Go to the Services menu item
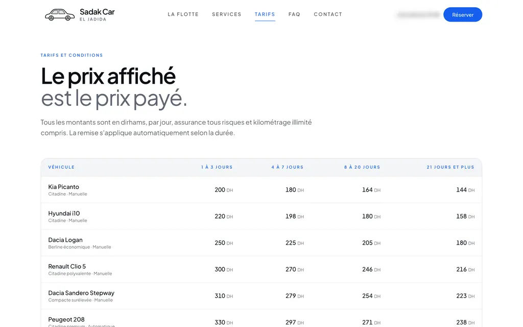 (226, 14)
